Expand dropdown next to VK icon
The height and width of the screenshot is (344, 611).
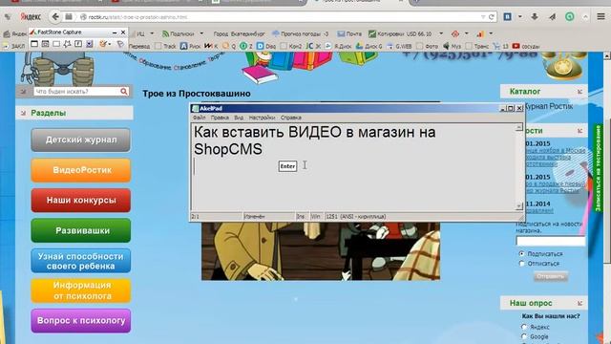point(519,17)
